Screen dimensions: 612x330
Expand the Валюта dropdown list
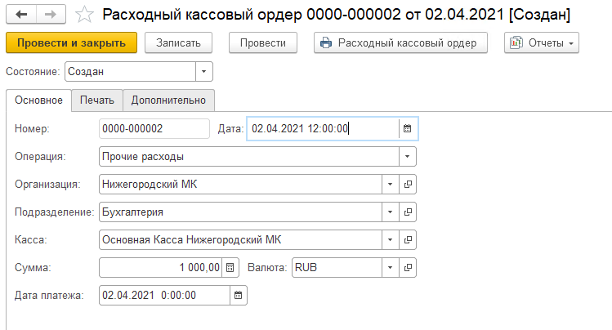[390, 267]
